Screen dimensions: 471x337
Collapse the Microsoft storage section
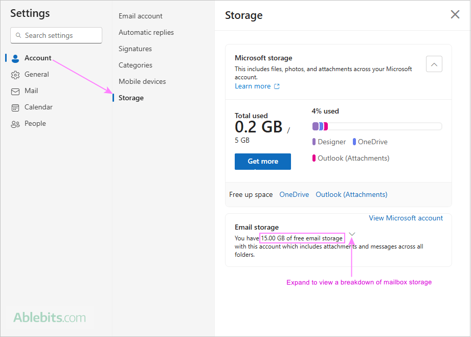434,64
